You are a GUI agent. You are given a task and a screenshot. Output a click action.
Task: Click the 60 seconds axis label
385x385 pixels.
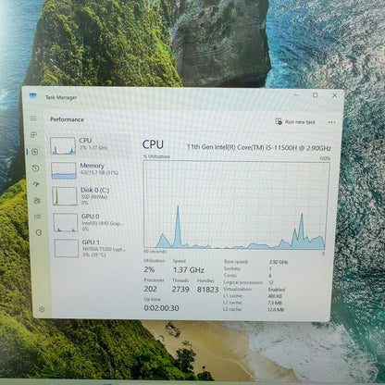(x=155, y=252)
